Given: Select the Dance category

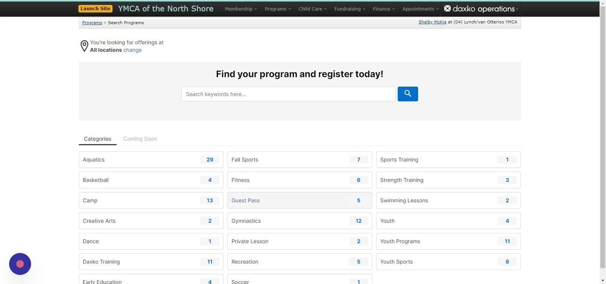Looking at the screenshot, I should 151,241.
